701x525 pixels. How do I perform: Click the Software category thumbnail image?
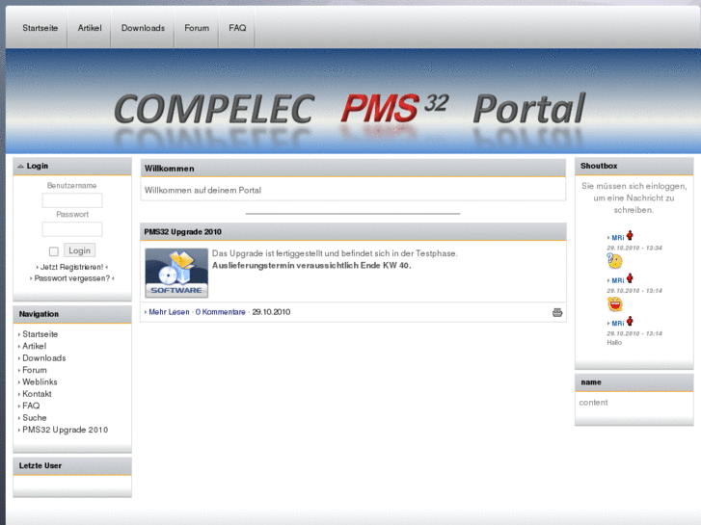pyautogui.click(x=176, y=273)
